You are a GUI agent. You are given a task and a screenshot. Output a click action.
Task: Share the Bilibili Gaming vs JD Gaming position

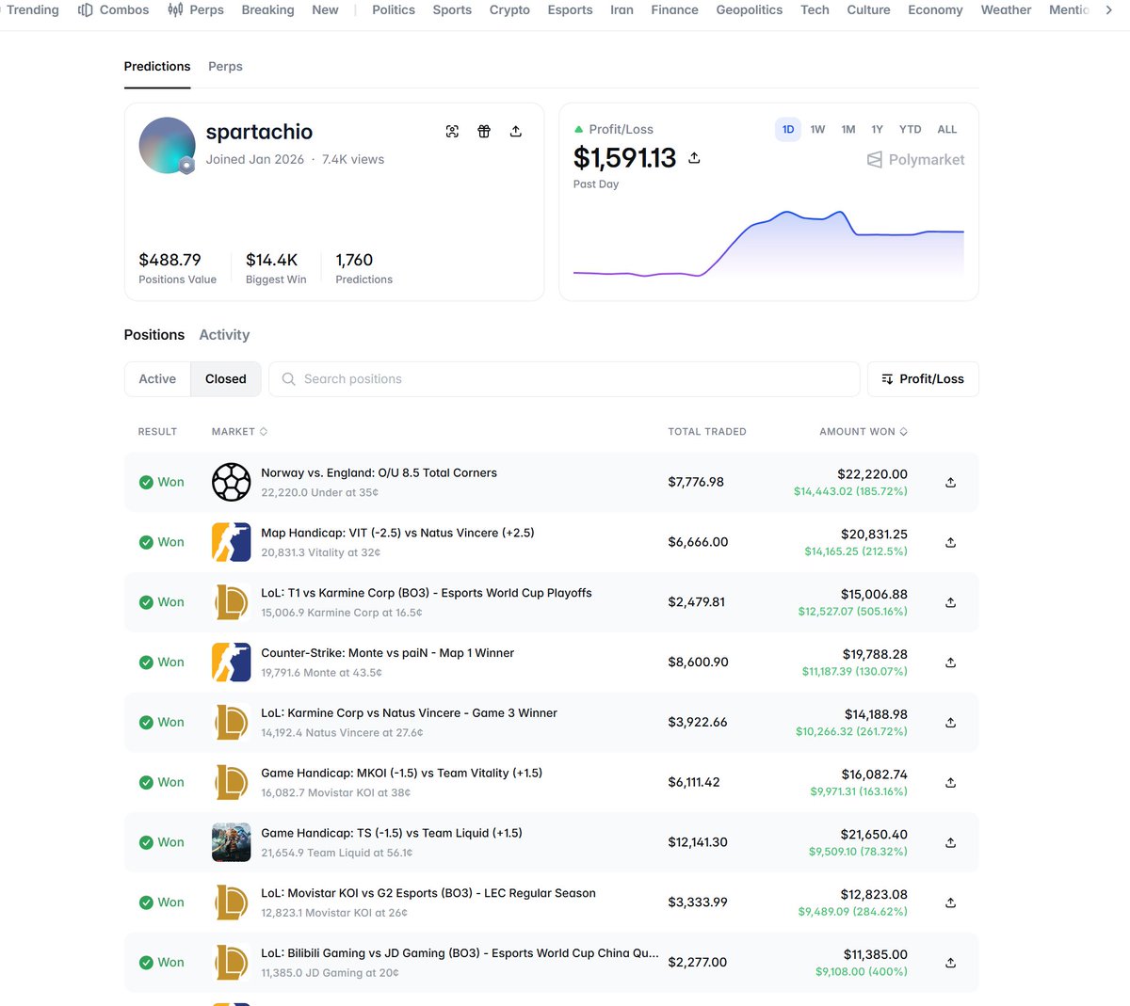pyautogui.click(x=951, y=963)
